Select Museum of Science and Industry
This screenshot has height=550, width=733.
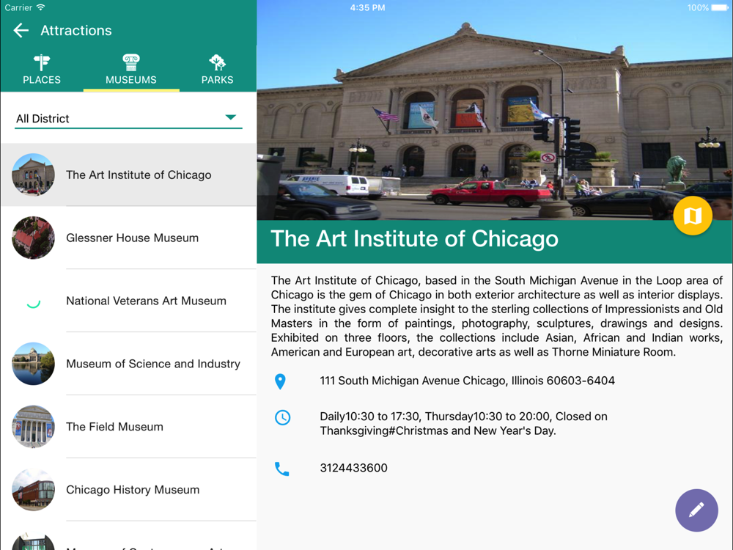128,364
